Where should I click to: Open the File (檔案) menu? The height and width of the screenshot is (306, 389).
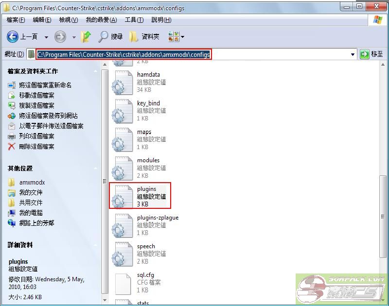click(x=16, y=20)
